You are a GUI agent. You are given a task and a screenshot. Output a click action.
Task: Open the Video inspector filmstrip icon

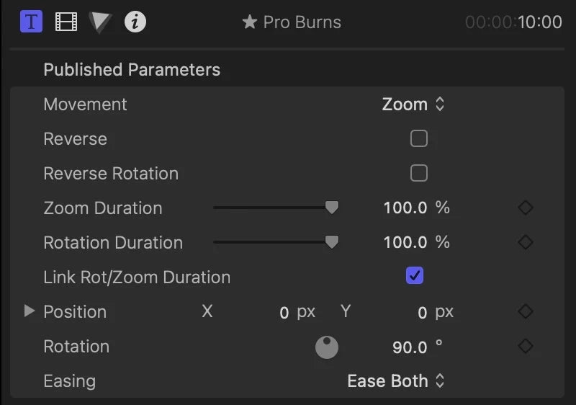coord(66,22)
